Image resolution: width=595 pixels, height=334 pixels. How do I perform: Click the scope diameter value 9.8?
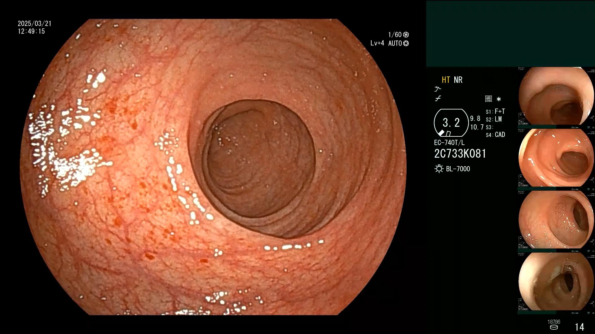475,119
